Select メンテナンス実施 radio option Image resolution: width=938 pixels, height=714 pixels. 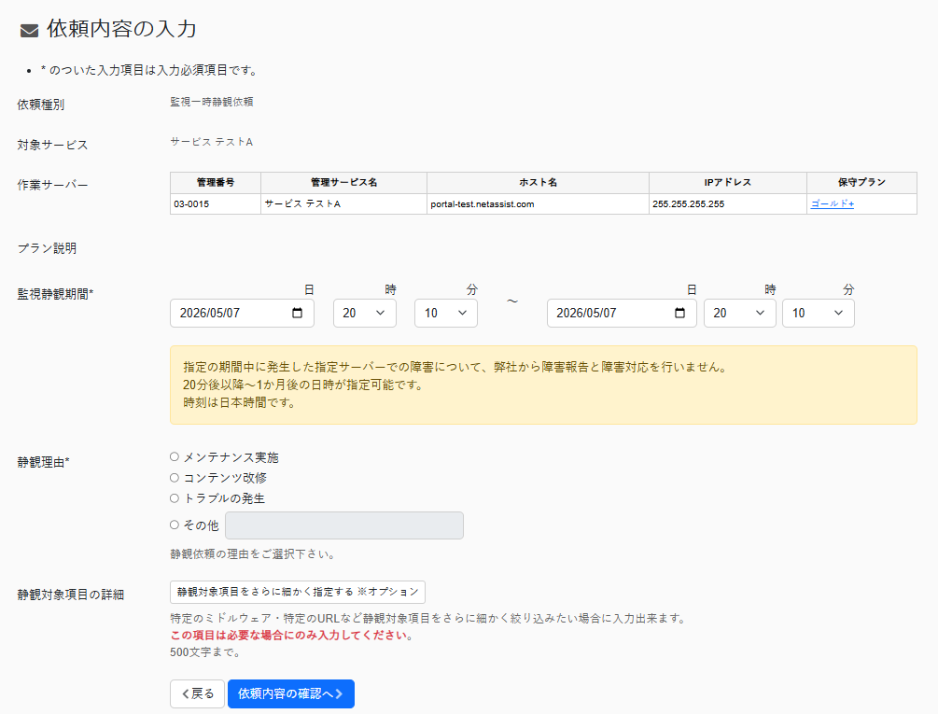(x=175, y=456)
